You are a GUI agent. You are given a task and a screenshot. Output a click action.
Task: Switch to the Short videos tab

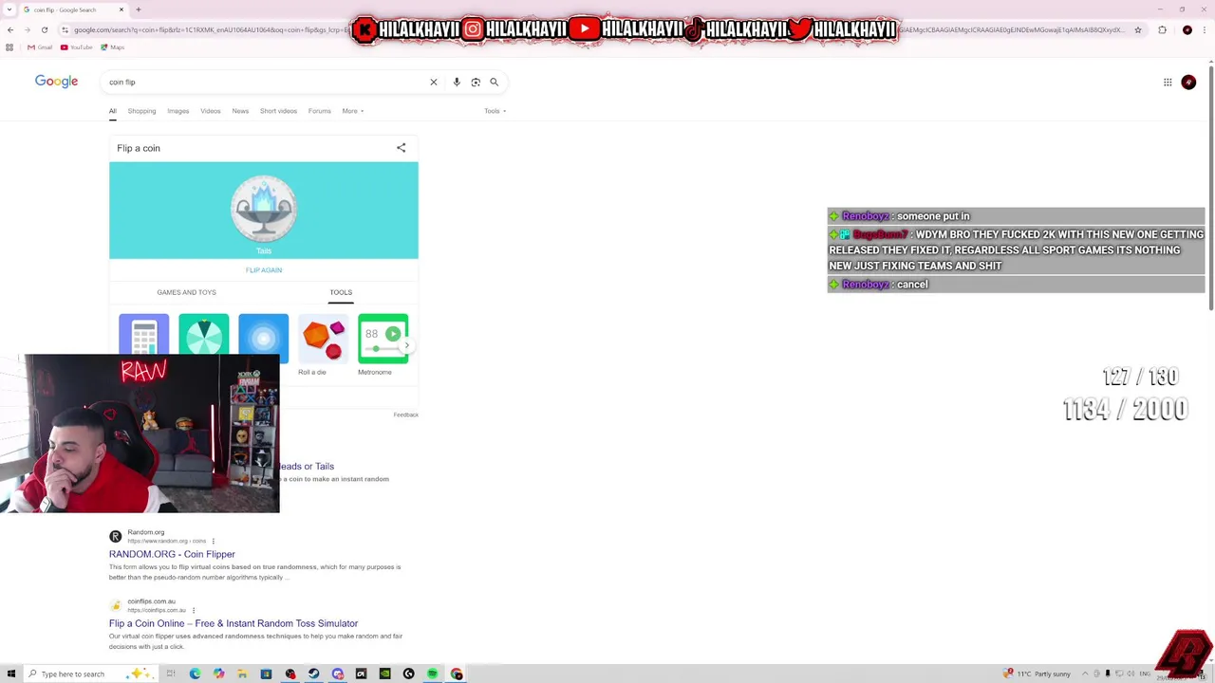[x=278, y=111]
